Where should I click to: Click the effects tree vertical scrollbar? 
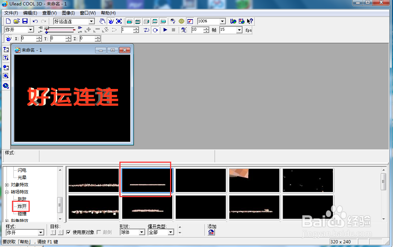point(60,194)
